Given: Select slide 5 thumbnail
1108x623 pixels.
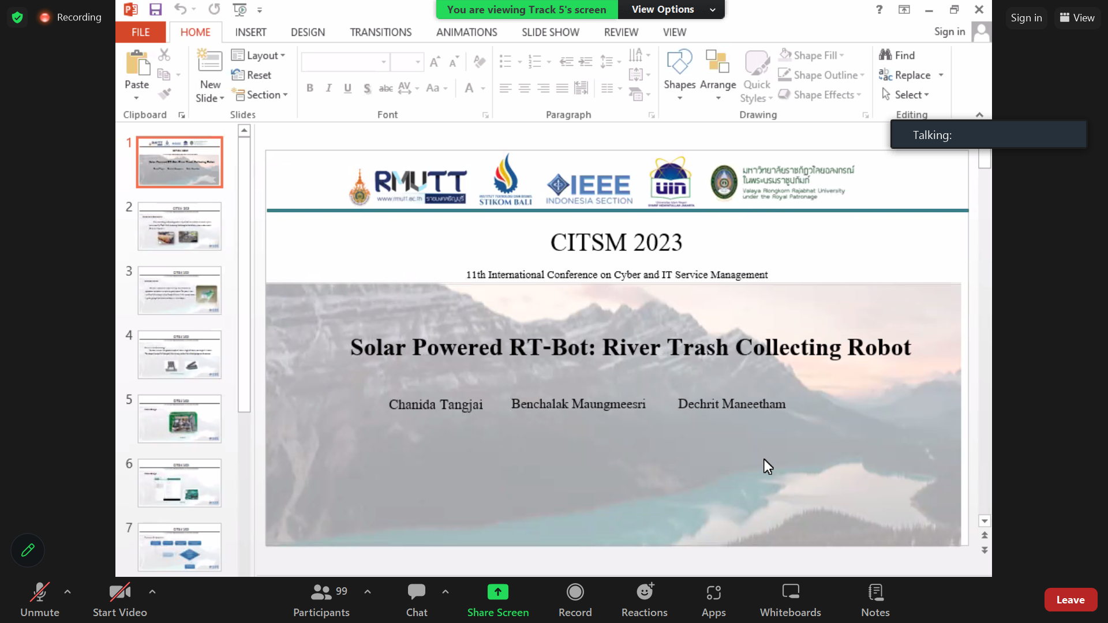Looking at the screenshot, I should tap(179, 419).
